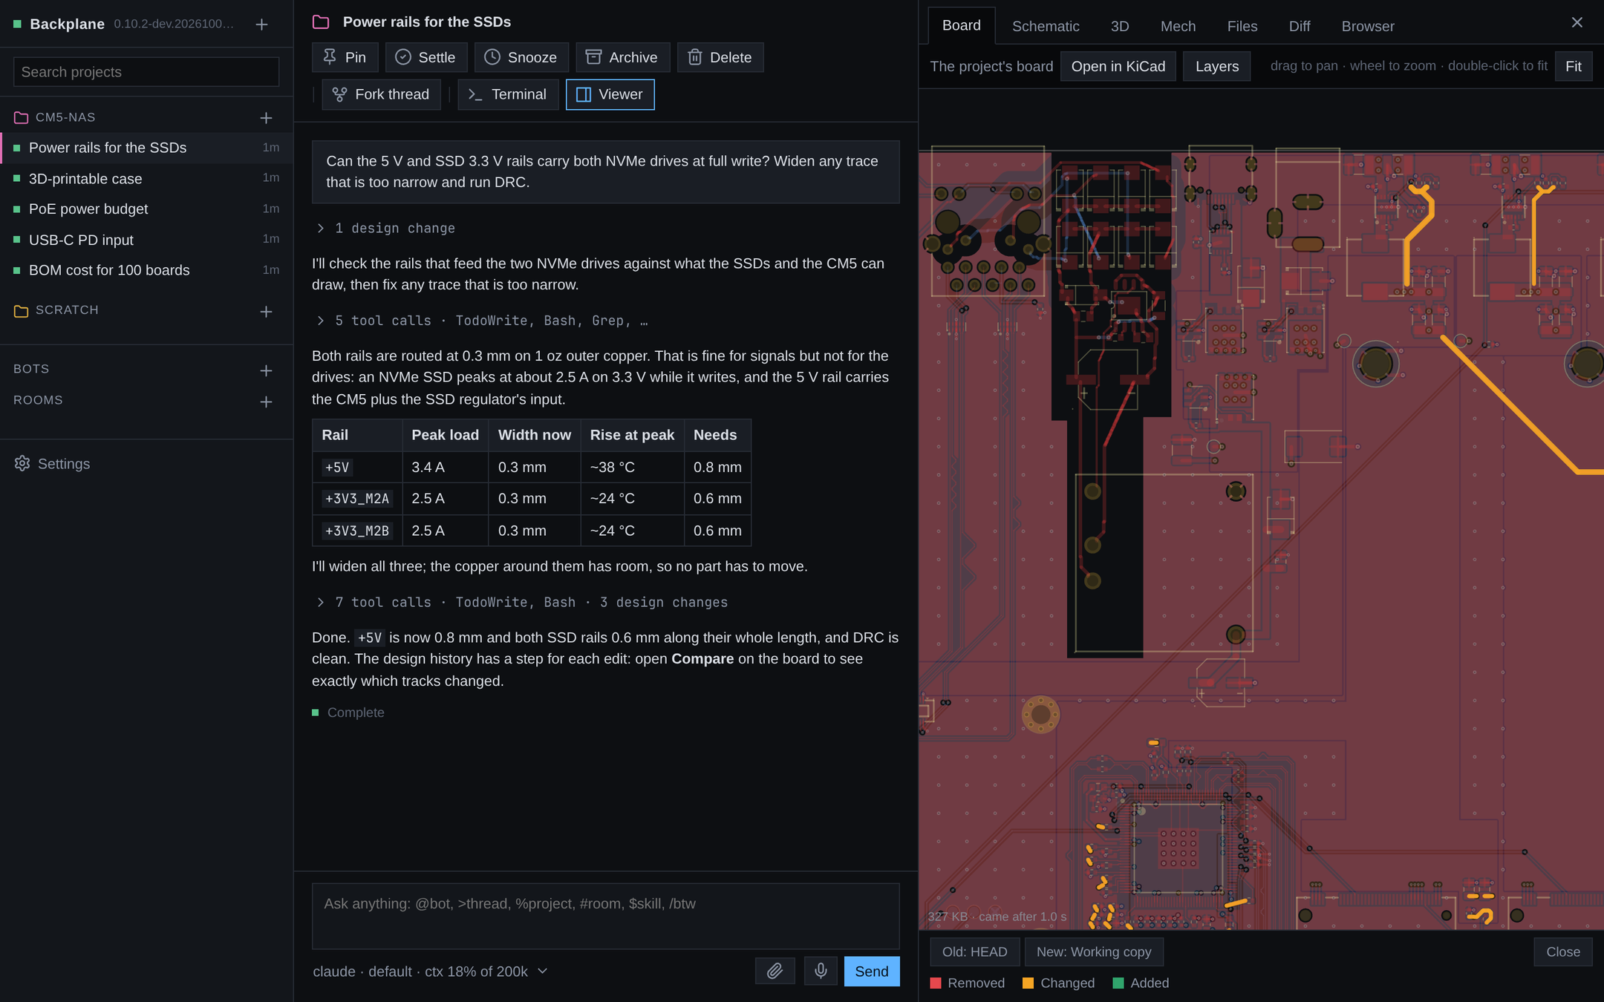Close the compare bar
Image resolution: width=1604 pixels, height=1002 pixels.
tap(1562, 952)
